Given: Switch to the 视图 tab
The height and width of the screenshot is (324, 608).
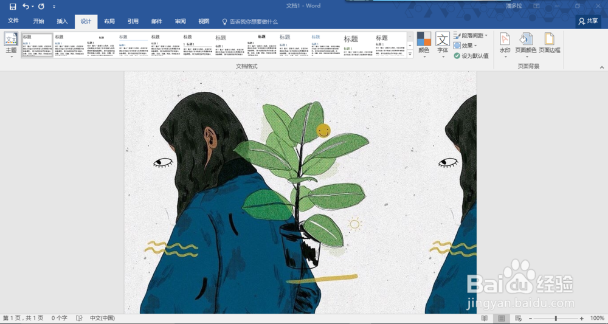Looking at the screenshot, I should point(204,21).
